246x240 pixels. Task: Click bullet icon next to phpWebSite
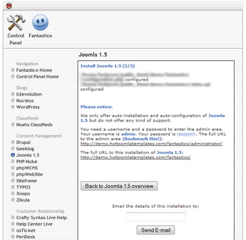point(13,174)
